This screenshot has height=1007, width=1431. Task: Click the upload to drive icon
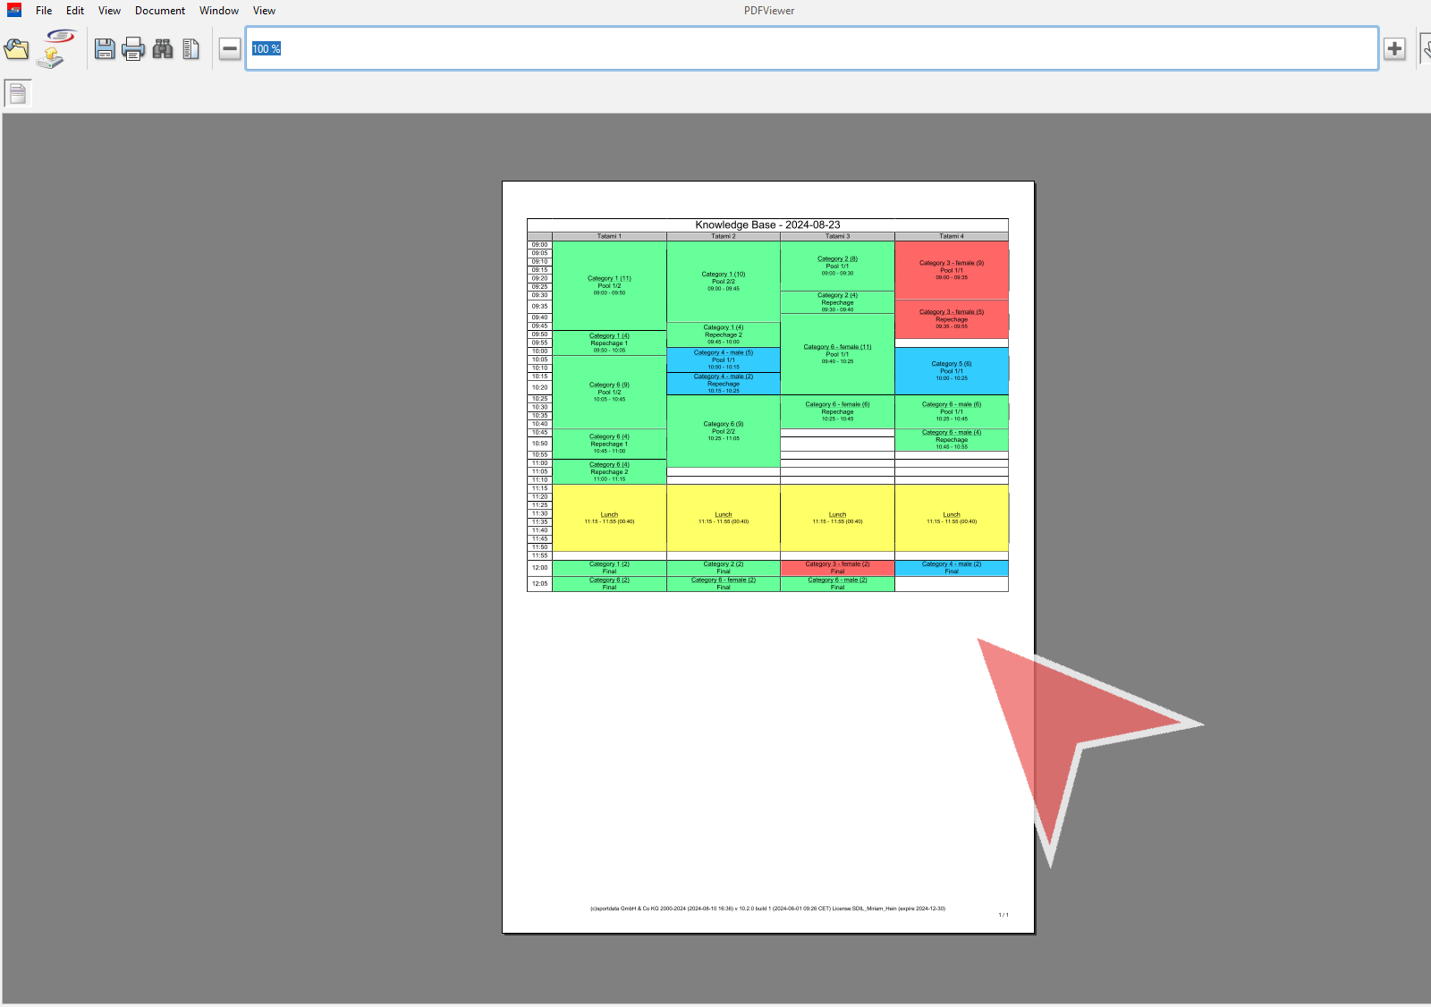coord(55,50)
